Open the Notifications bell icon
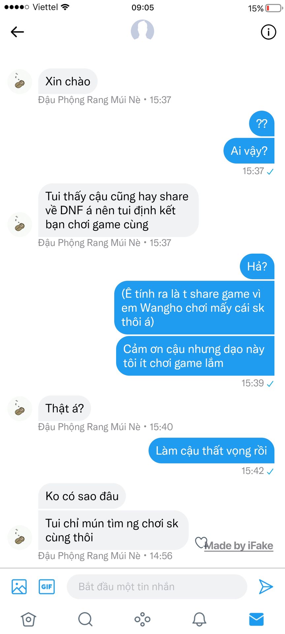The height and width of the screenshot is (634, 285). click(x=200, y=619)
